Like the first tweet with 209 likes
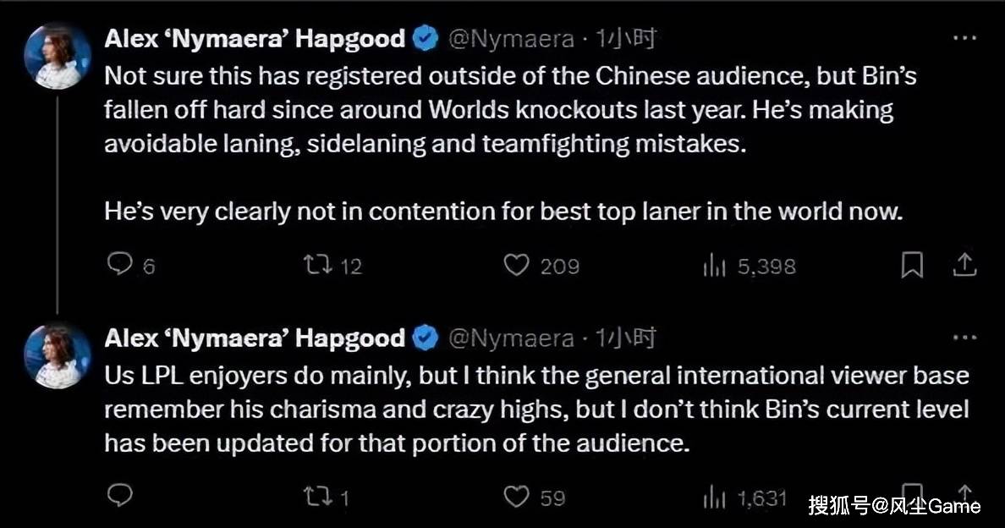The image size is (1005, 528). coord(516,266)
